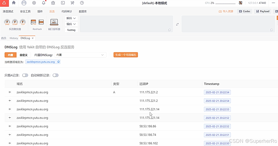Select the 自定义 mode option

click(24, 55)
